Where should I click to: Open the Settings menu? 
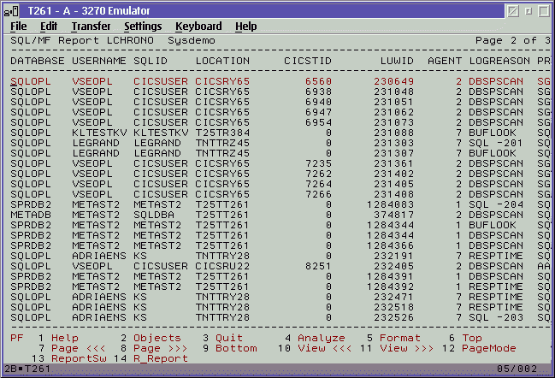[x=143, y=27]
